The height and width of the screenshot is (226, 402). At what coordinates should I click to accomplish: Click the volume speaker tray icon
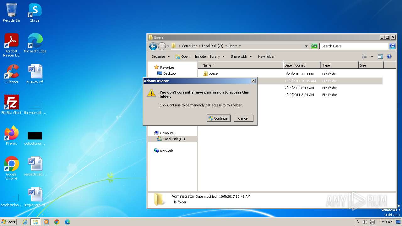pyautogui.click(x=365, y=222)
